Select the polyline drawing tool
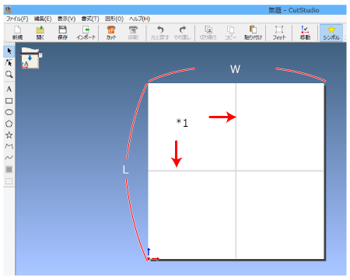This screenshot has height=280, width=350. (x=9, y=146)
